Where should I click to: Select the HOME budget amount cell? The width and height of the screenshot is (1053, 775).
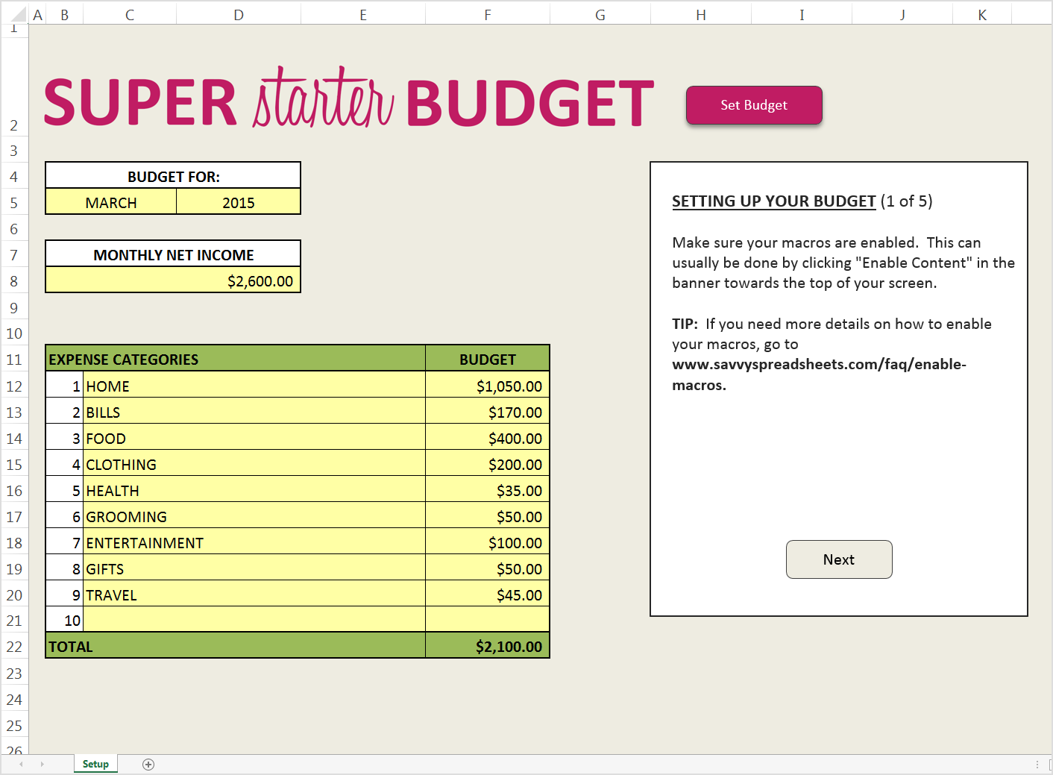487,386
